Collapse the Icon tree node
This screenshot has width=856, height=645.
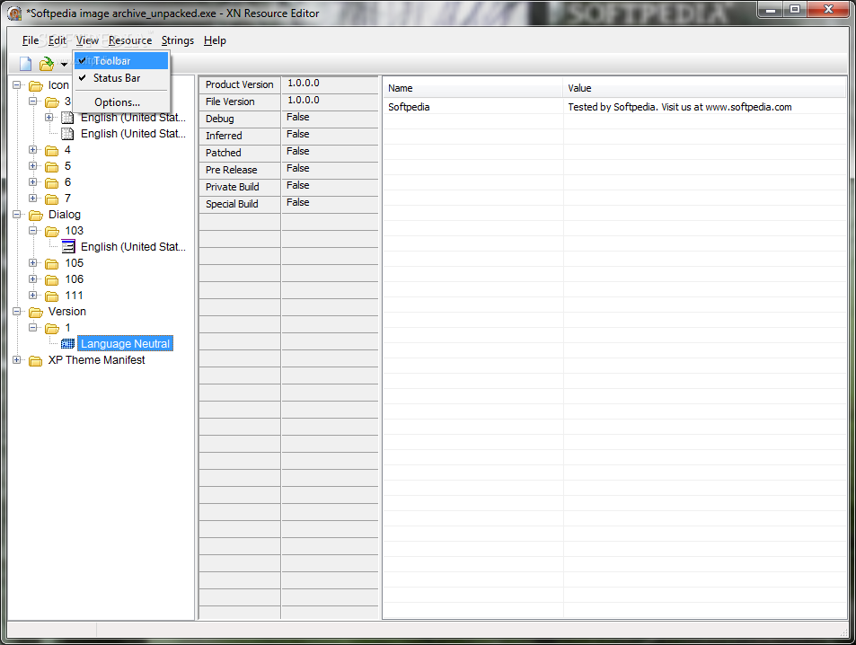click(17, 85)
